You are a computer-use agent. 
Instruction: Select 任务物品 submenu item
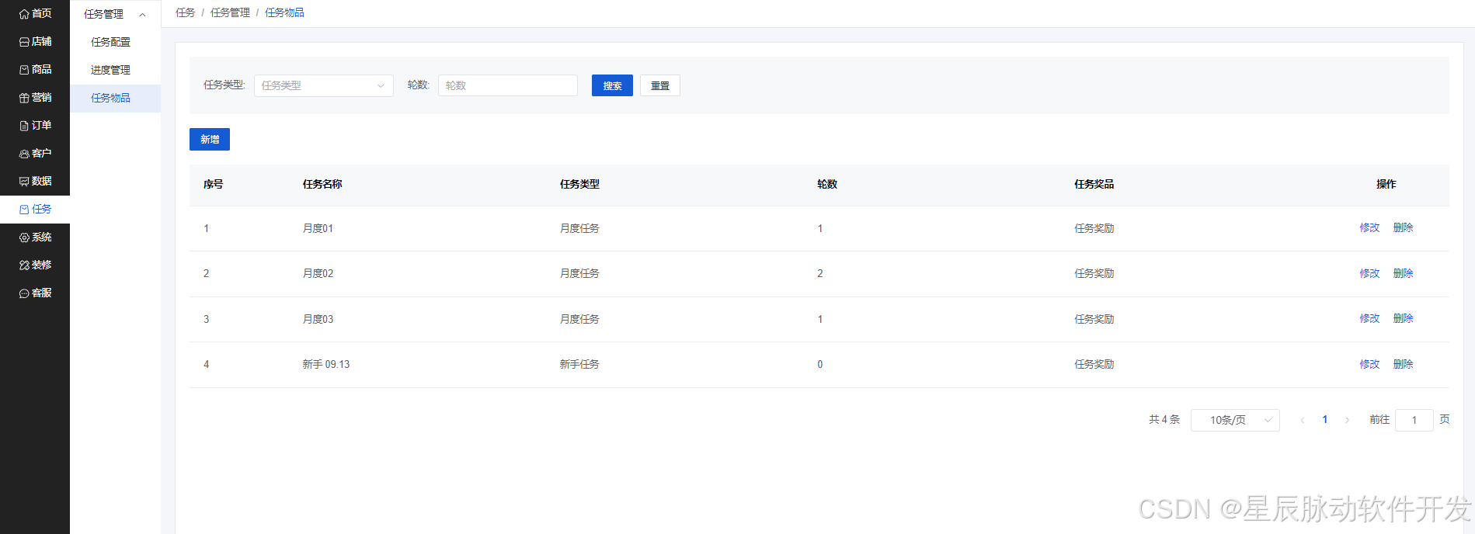115,99
